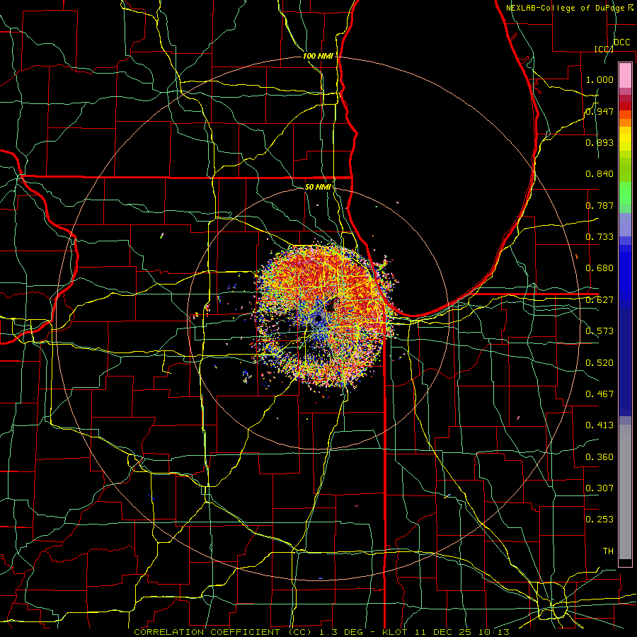
Task: Click the 0.467 legend value
Action: click(x=599, y=394)
